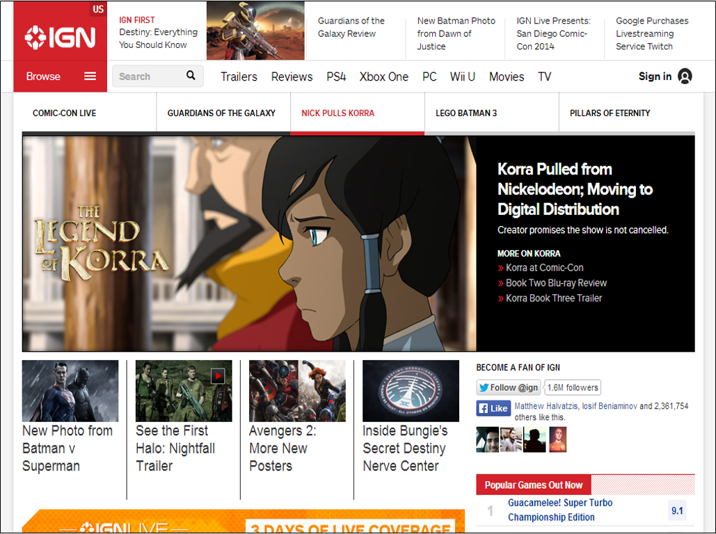This screenshot has height=534, width=716.
Task: Open Guacamelee! Super Turbo Championship Edition
Action: [x=560, y=510]
